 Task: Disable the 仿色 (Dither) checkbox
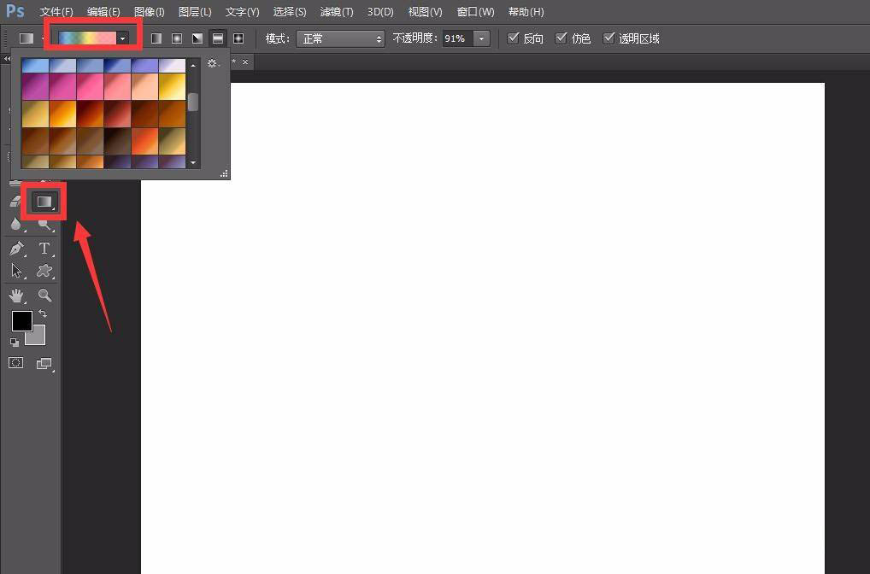561,38
